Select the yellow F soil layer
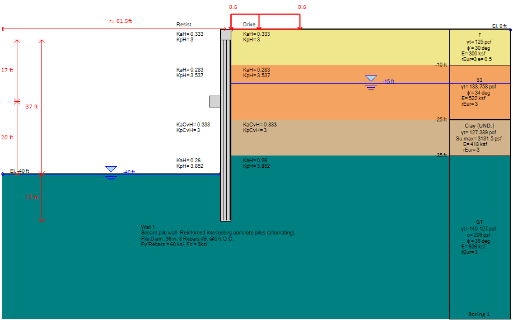The height and width of the screenshot is (320, 513). (x=341, y=47)
